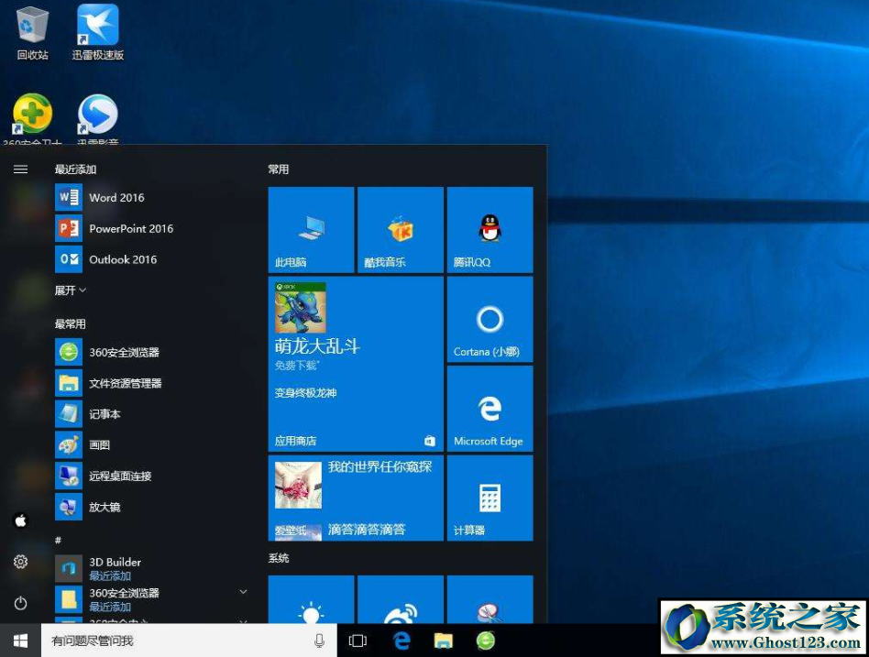Open the Weibo tile under 系统
Screen dimensions: 869x657
click(401, 600)
